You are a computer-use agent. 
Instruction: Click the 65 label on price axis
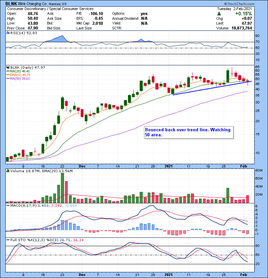[x=257, y=67]
